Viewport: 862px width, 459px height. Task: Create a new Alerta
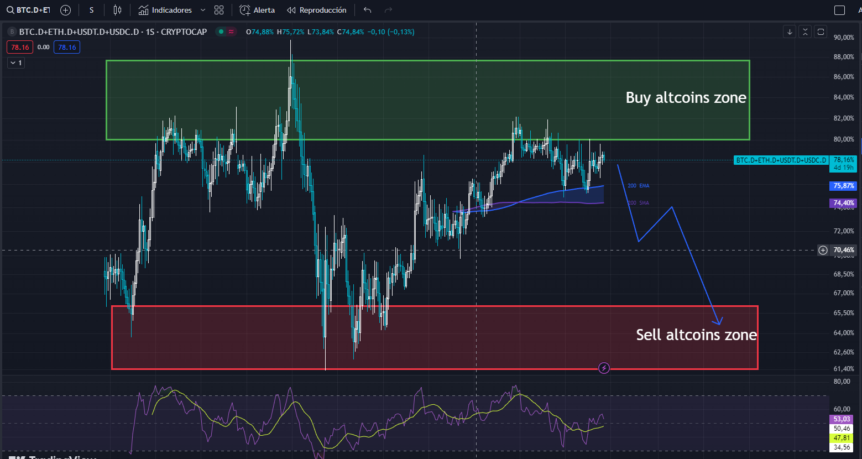pyautogui.click(x=257, y=10)
